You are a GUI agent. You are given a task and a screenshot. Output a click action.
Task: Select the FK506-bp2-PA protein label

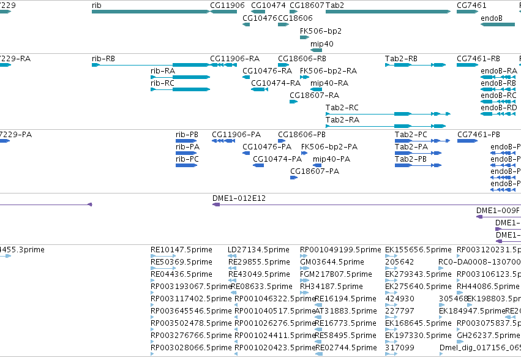(x=329, y=147)
